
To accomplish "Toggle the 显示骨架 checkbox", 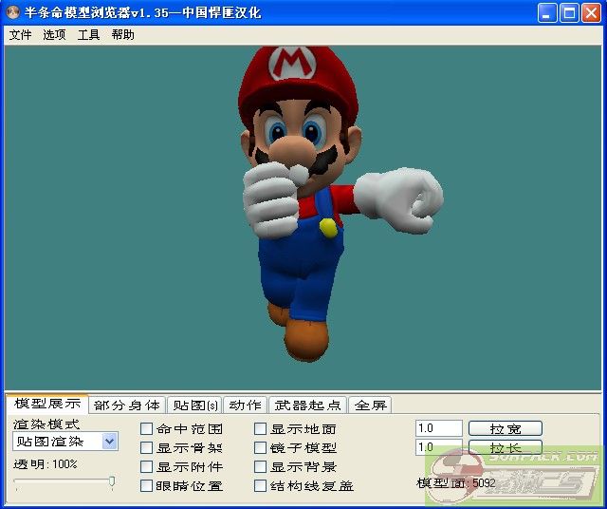I will (147, 448).
